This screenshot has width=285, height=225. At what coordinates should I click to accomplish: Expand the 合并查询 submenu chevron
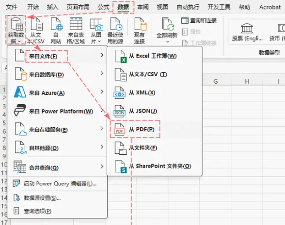[x=102, y=166]
